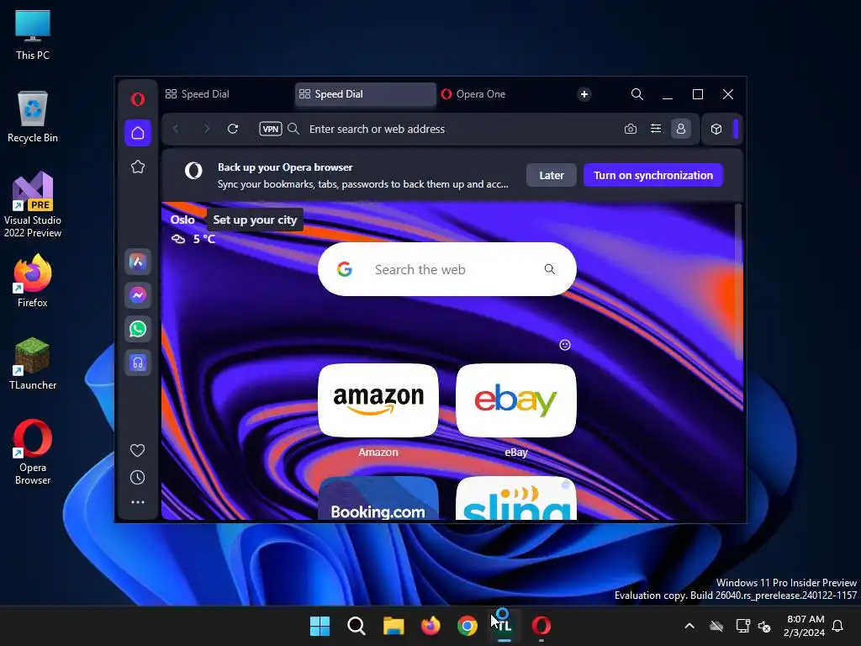This screenshot has height=646, width=861.
Task: Click the Later button
Action: 552,175
